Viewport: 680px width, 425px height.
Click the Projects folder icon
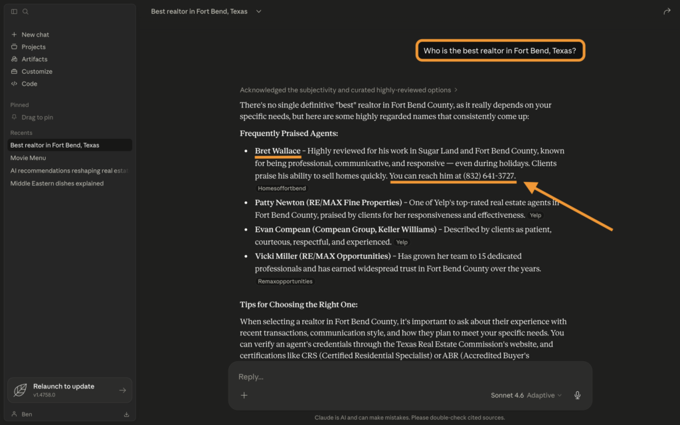[14, 46]
